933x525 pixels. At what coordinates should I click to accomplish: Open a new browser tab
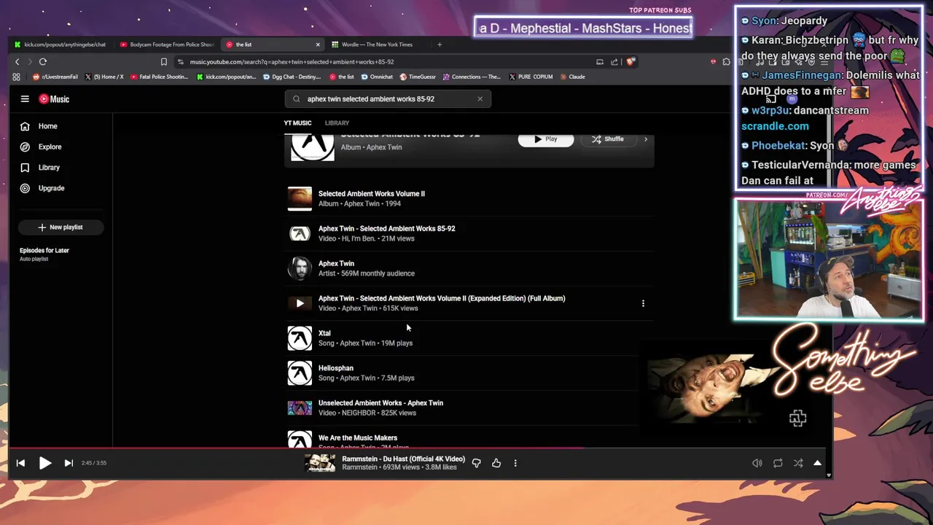(x=440, y=44)
